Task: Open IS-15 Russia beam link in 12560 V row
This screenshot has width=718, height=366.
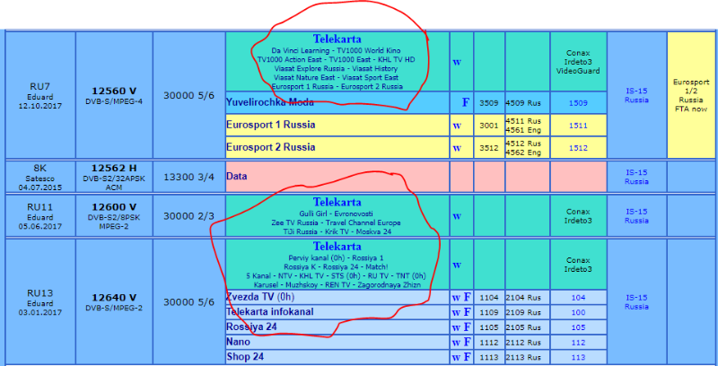Action: (636, 95)
